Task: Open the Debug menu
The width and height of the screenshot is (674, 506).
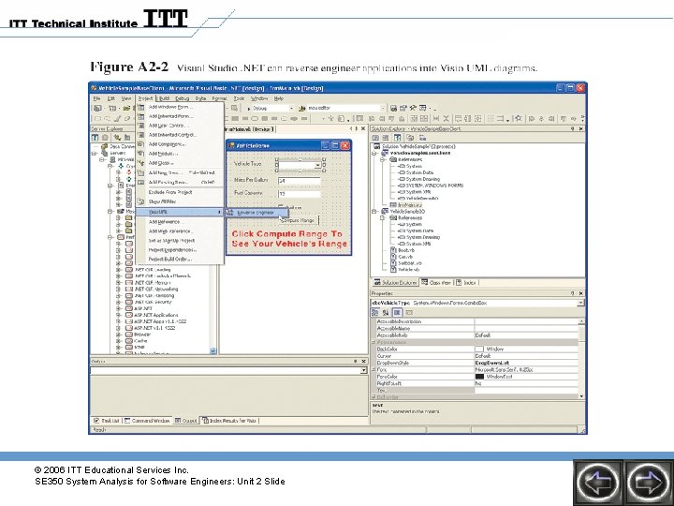Action: pyautogui.click(x=182, y=98)
